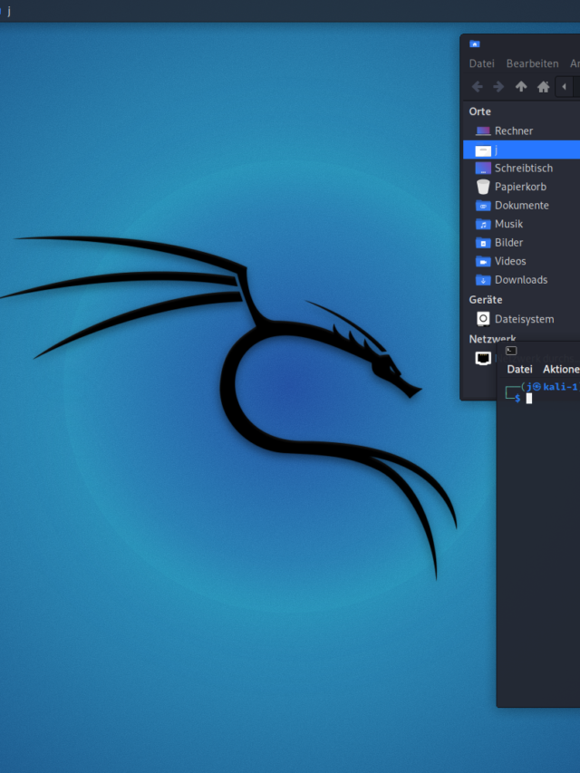Select Papierkorb in the sidebar
Image resolution: width=580 pixels, height=773 pixels.
pos(522,187)
